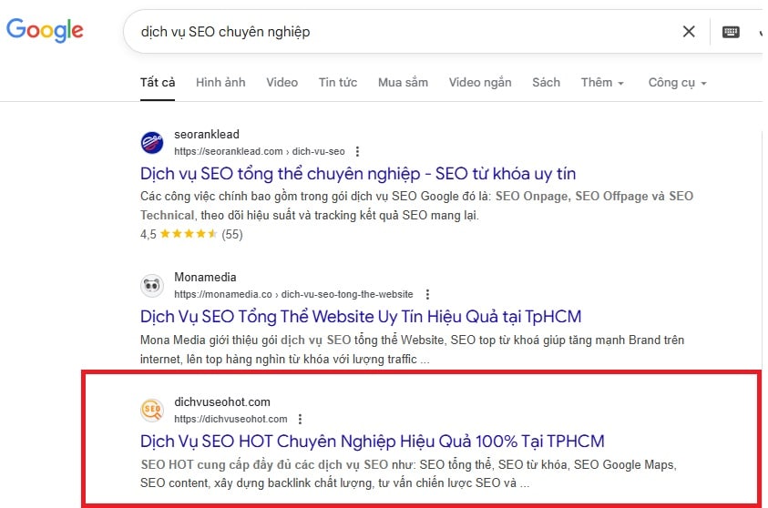Image resolution: width=768 pixels, height=508 pixels.
Task: Click the Monamedia panda favicon
Action: point(152,286)
